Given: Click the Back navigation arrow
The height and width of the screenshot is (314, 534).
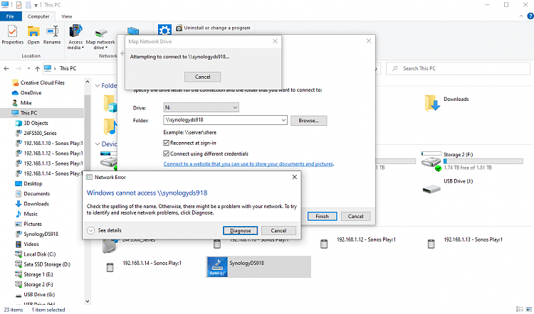Looking at the screenshot, I should (6, 68).
